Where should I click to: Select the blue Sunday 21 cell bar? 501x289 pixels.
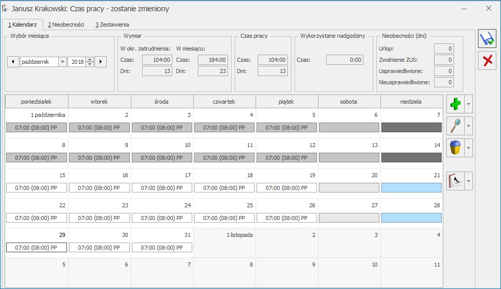coord(411,188)
